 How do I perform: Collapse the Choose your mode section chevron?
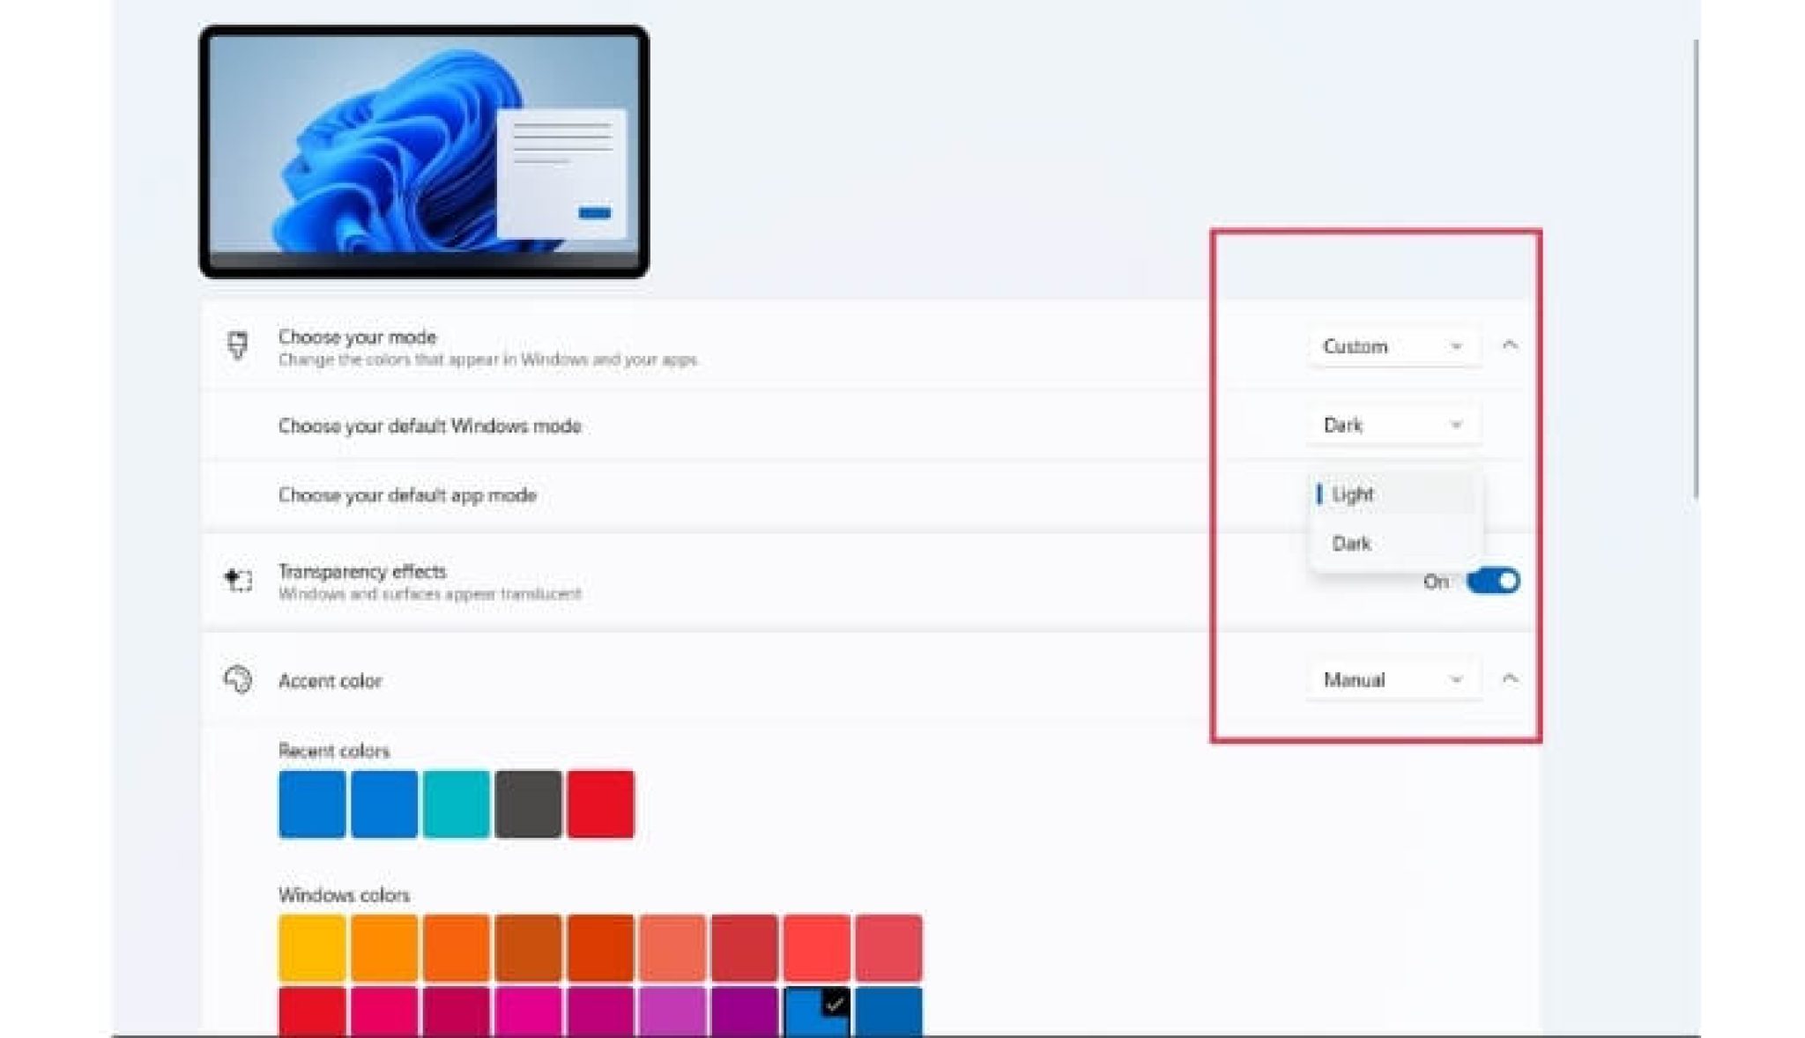point(1510,345)
